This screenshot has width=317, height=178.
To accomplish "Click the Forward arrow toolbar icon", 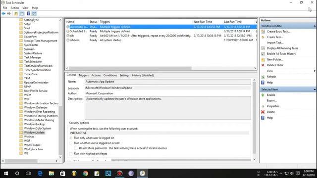I will pyautogui.click(x=9, y=13).
